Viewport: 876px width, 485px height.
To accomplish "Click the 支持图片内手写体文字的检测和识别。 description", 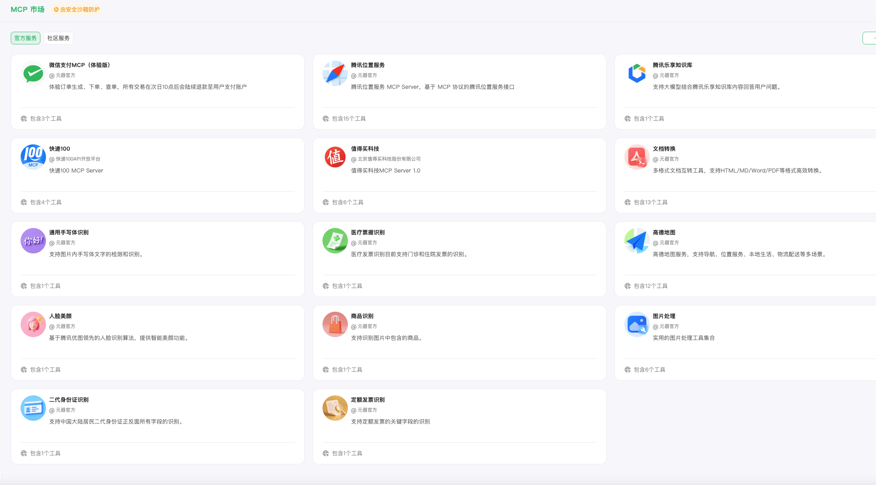I will 97,254.
